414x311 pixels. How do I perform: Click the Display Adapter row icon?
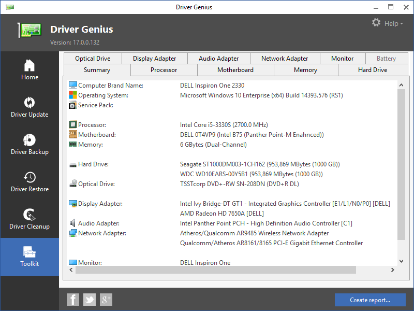tap(72, 203)
